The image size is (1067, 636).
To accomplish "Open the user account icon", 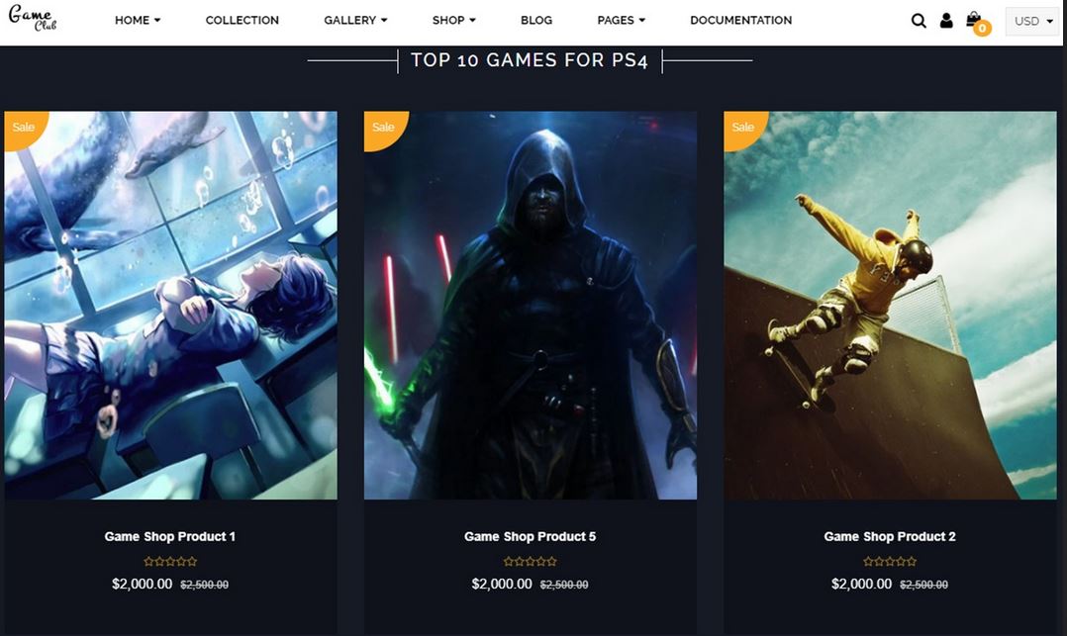I will (946, 21).
